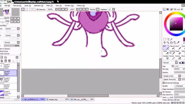Select Layer8 in the layers list

[x=8, y=73]
